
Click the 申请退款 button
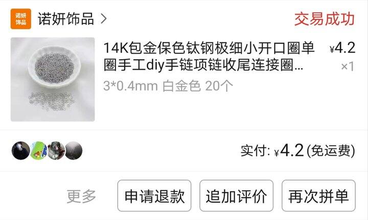pyautogui.click(x=154, y=196)
